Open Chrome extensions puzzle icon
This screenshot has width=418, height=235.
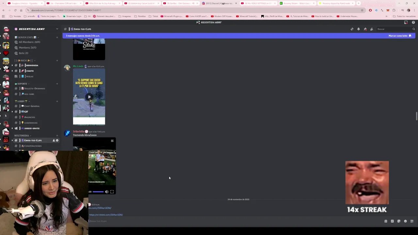pyautogui.click(x=394, y=10)
